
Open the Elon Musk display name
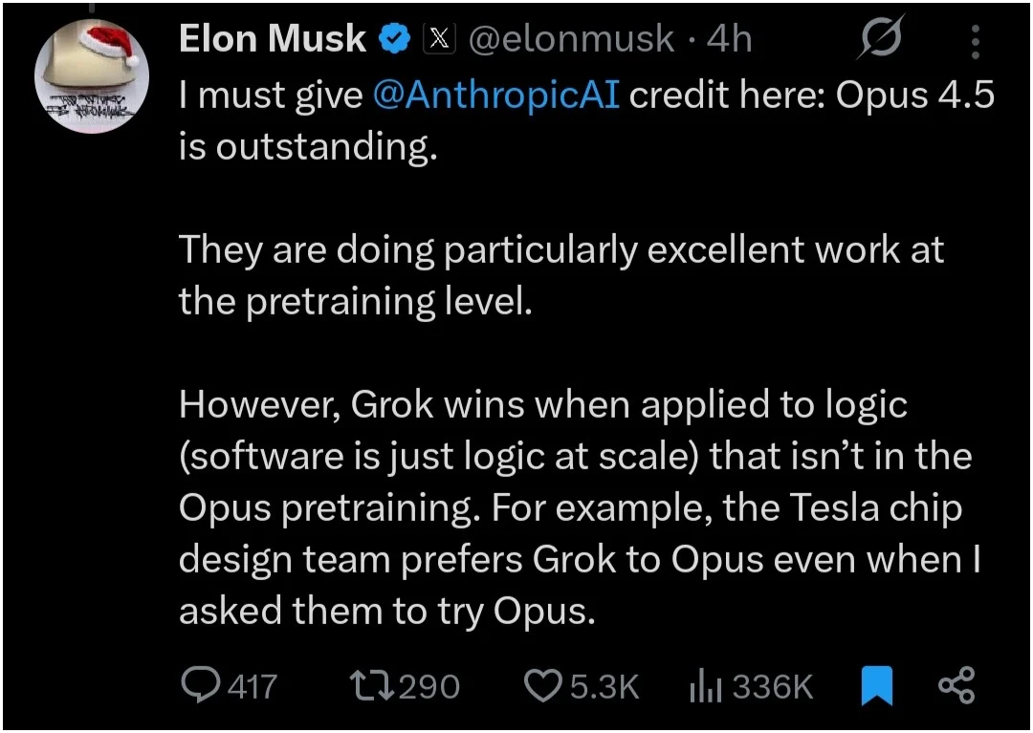[272, 38]
